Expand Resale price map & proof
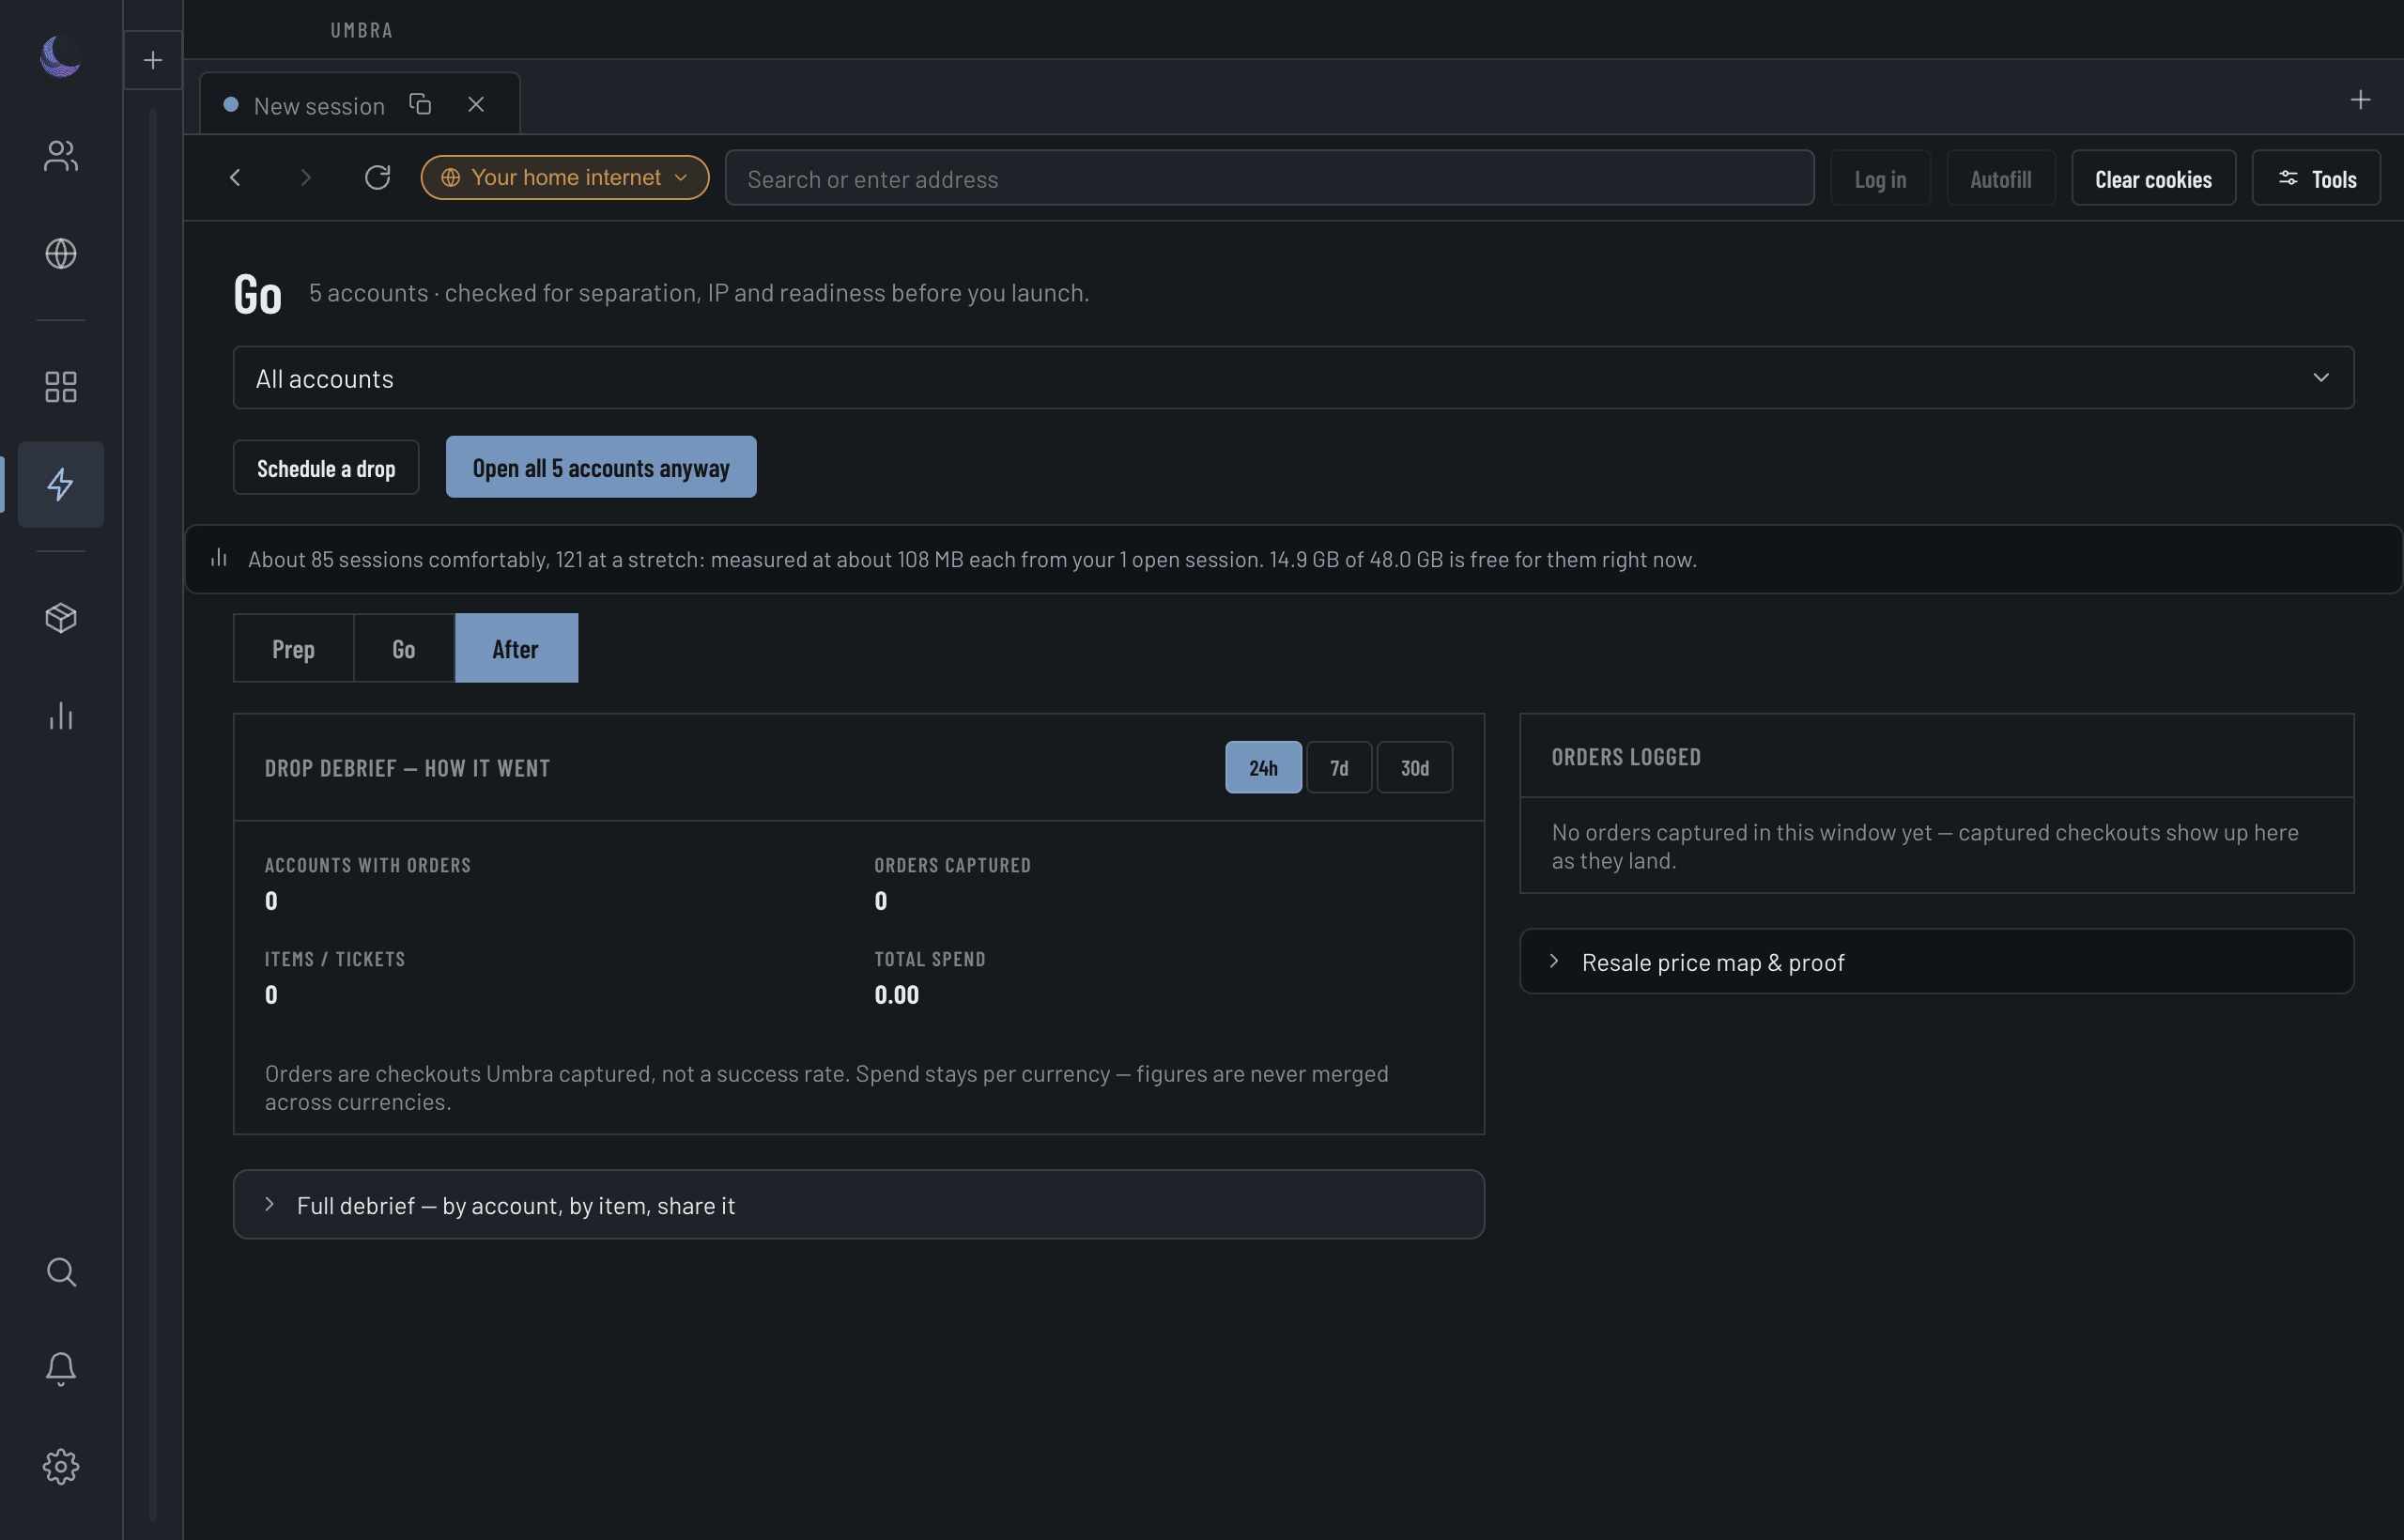Screen dimensions: 2404x1540 point(1936,961)
